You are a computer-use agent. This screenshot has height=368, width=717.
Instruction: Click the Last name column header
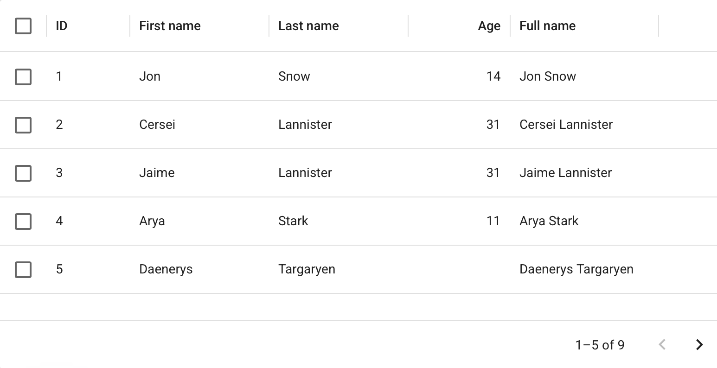tap(308, 26)
